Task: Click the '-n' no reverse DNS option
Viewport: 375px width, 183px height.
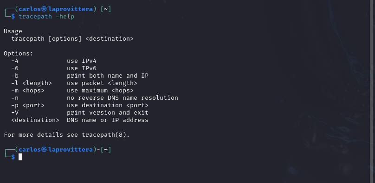Action: click(x=15, y=98)
